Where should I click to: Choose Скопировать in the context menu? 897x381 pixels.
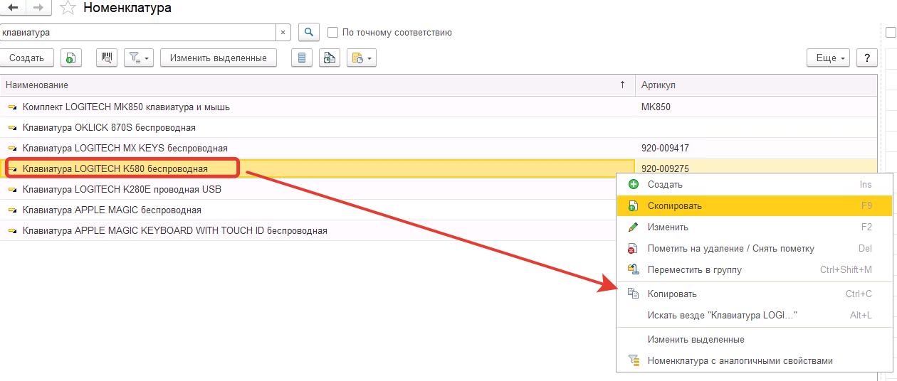pyautogui.click(x=755, y=205)
